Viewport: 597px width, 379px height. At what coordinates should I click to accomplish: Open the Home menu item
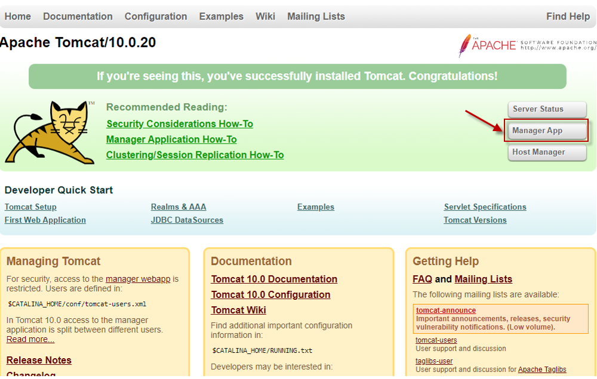pyautogui.click(x=18, y=16)
